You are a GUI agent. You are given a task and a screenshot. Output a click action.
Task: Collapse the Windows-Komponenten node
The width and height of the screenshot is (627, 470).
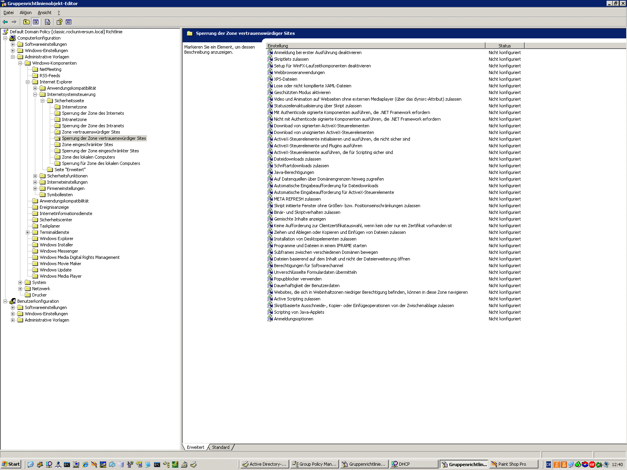(x=20, y=63)
